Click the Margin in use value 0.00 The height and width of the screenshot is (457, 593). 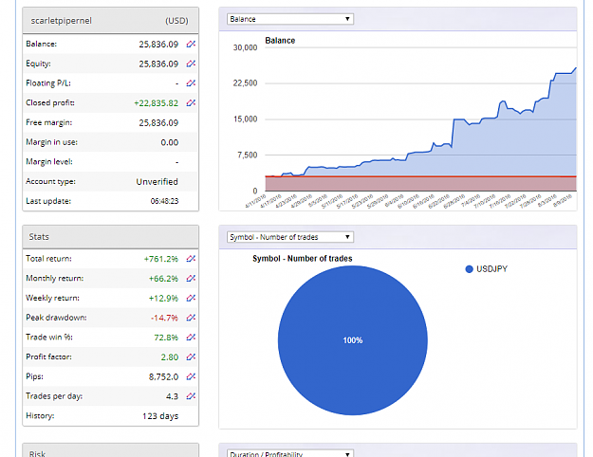point(170,142)
